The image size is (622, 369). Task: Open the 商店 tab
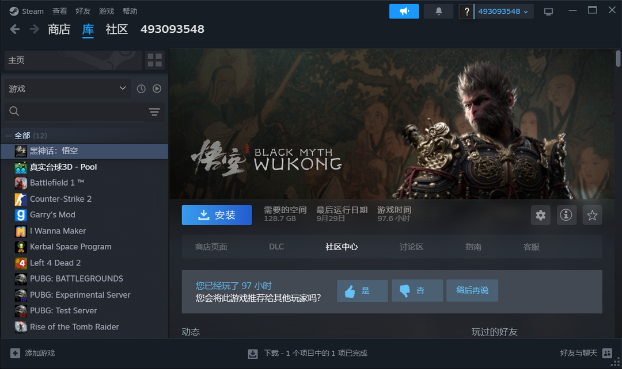59,29
